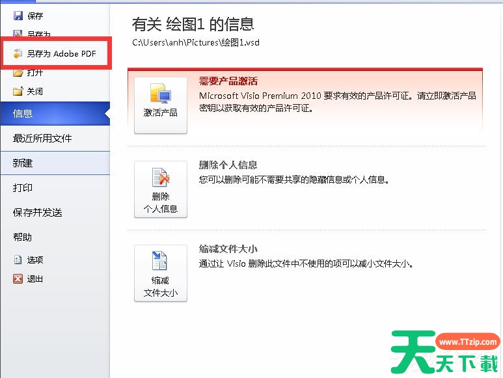The image size is (503, 378).
Task: Click the activate product computer icon
Action: [160, 93]
